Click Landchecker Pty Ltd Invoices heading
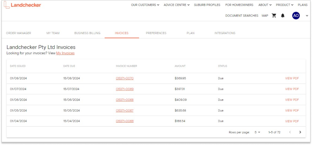312x145 pixels. 41,47
